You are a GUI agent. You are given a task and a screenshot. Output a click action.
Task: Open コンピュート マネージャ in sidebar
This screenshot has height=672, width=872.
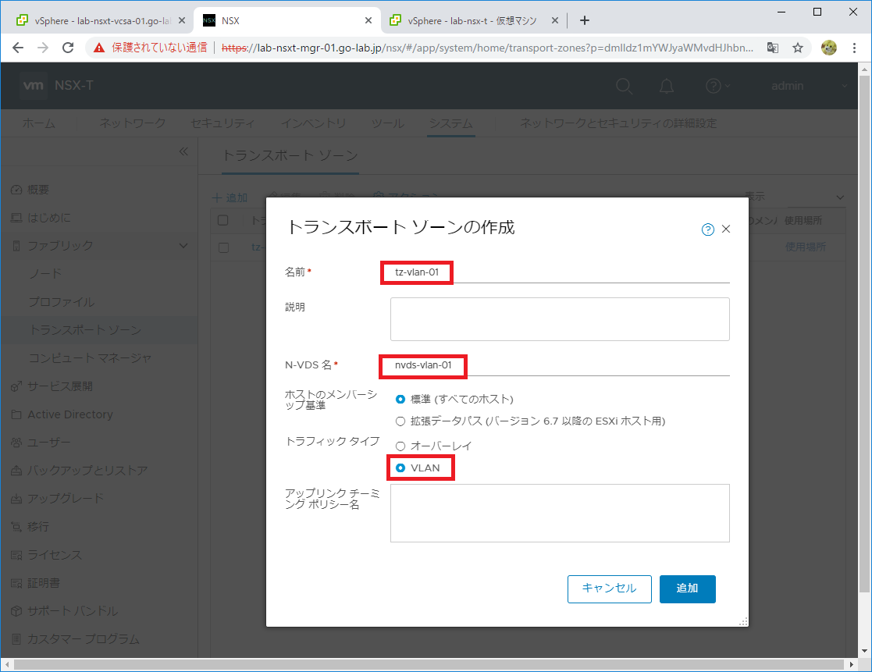pyautogui.click(x=90, y=358)
